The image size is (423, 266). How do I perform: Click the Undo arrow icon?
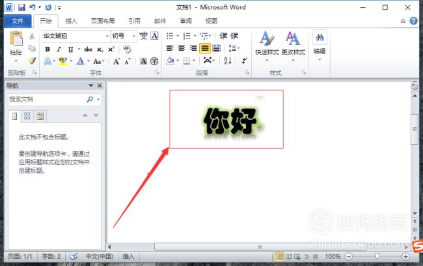pos(33,7)
